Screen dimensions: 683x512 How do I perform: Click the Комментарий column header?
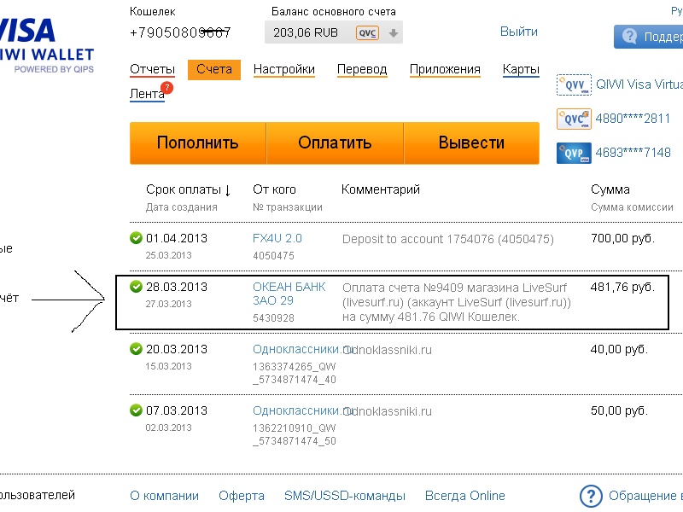(380, 189)
